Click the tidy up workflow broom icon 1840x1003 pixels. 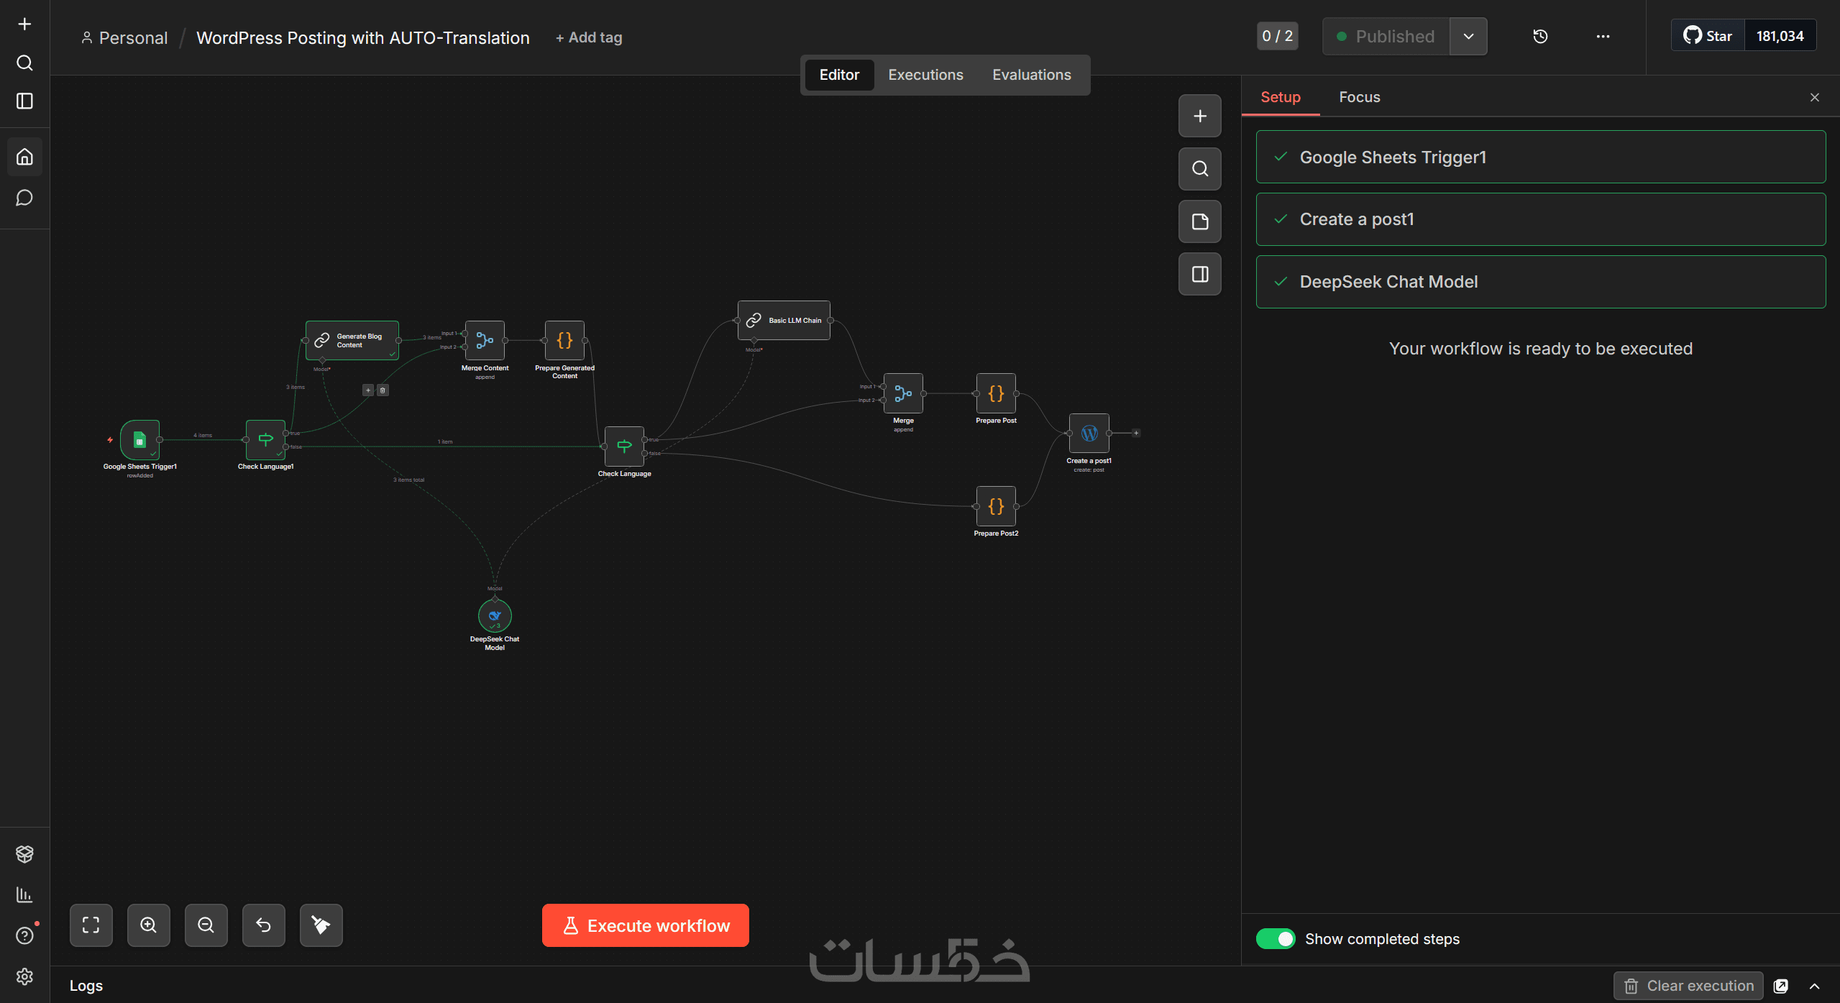pyautogui.click(x=321, y=925)
